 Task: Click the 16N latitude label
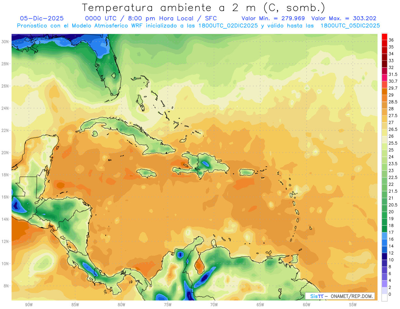(x=5, y=197)
